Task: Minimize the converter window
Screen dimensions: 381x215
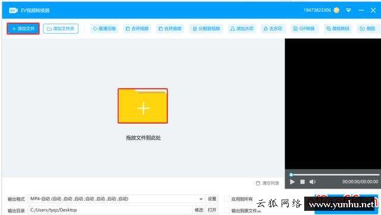Action: pyautogui.click(x=361, y=10)
